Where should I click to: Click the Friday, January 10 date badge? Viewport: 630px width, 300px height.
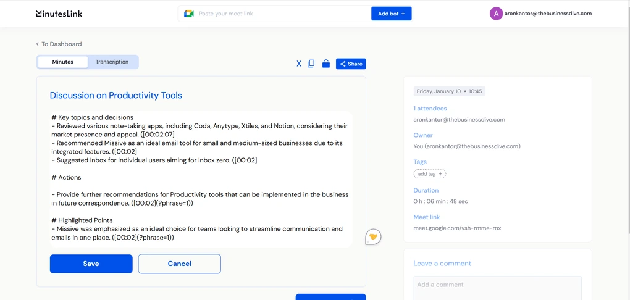449,91
